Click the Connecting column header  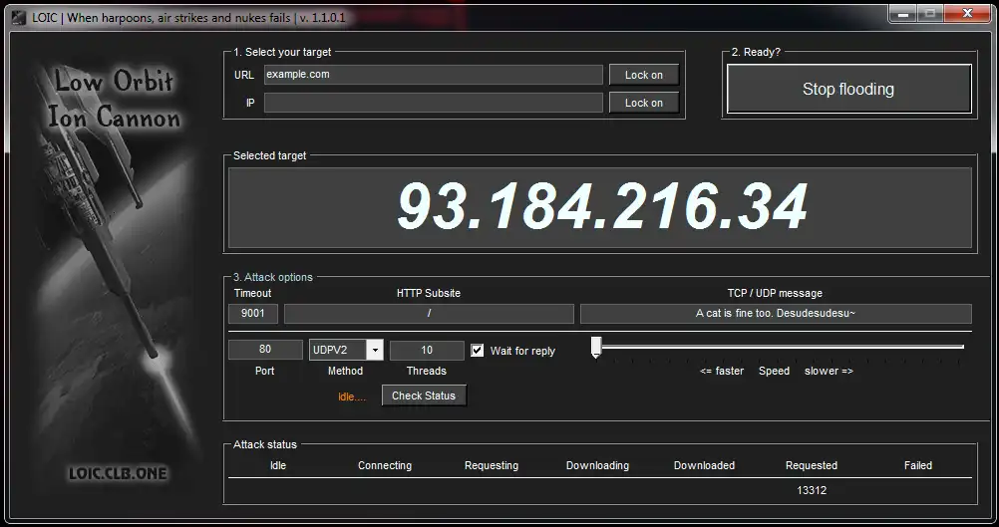tap(385, 465)
